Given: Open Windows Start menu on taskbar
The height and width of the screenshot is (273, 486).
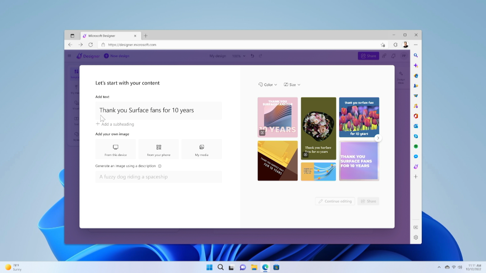Looking at the screenshot, I should point(210,268).
